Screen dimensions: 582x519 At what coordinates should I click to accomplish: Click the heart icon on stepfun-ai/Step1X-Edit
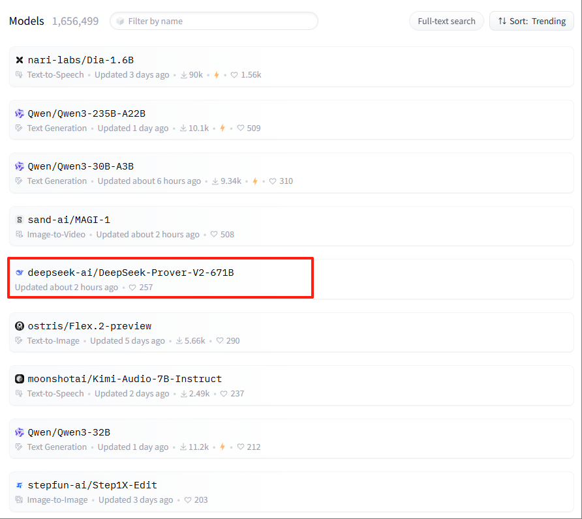pyautogui.click(x=188, y=500)
